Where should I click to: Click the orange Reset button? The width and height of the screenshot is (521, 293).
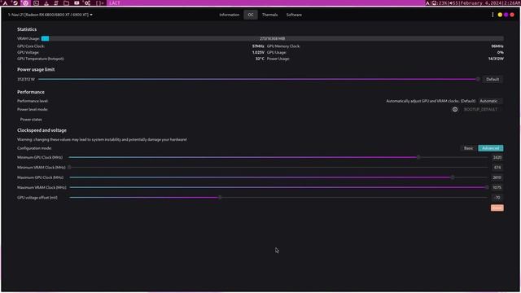pos(497,208)
